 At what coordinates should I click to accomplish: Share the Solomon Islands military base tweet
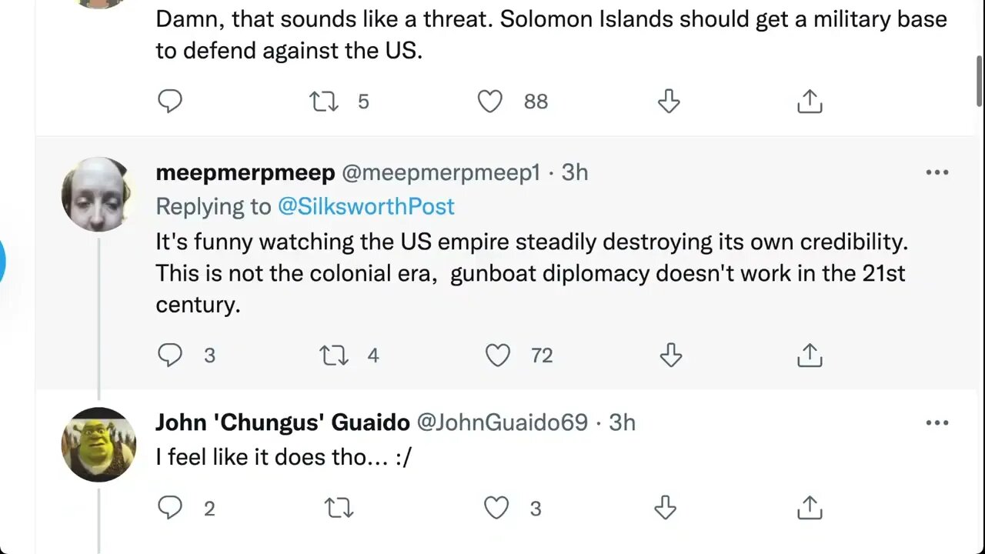[809, 102]
